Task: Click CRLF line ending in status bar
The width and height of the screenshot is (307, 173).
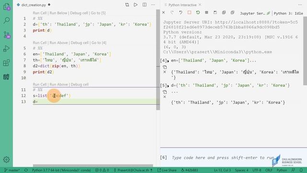Action: pos(269,170)
